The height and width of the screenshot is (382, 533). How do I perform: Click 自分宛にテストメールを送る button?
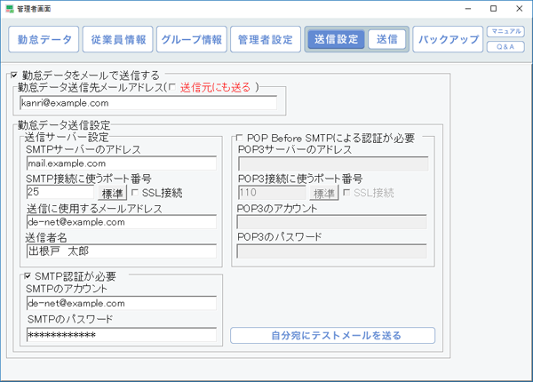[332, 336]
